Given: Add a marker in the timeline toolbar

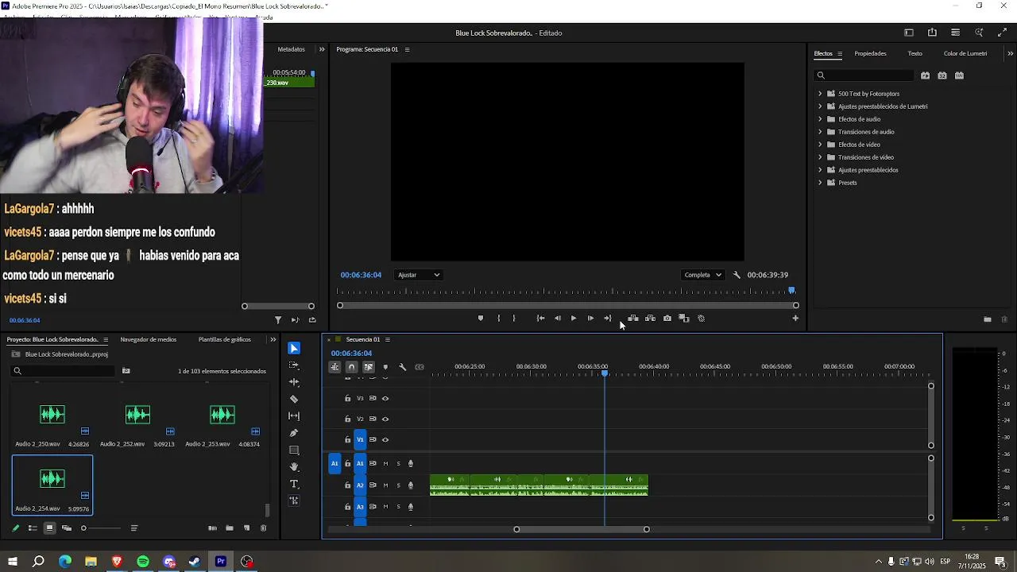Looking at the screenshot, I should [x=385, y=367].
